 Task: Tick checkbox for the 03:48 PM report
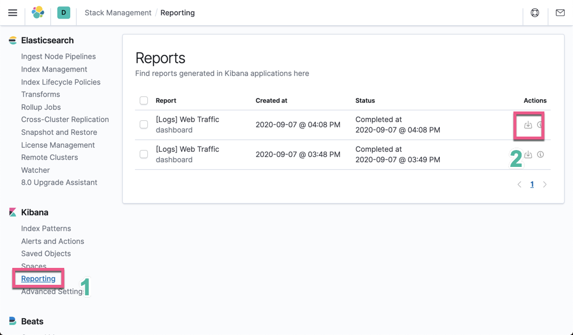coord(144,154)
